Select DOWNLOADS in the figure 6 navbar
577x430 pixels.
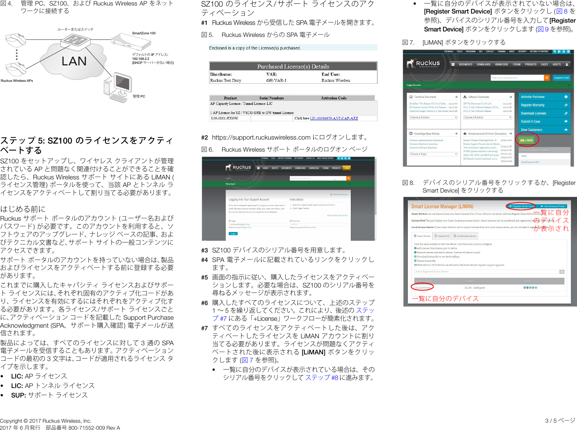coord(300,168)
